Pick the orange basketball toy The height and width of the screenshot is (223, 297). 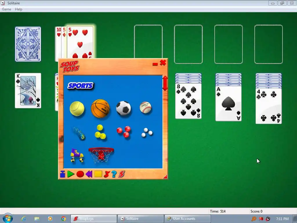click(100, 109)
